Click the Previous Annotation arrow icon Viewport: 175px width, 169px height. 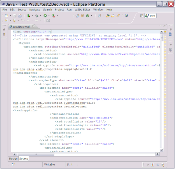[15, 20]
